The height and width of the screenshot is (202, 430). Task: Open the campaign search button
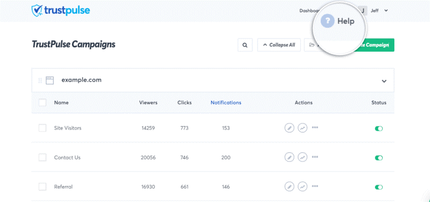click(245, 45)
